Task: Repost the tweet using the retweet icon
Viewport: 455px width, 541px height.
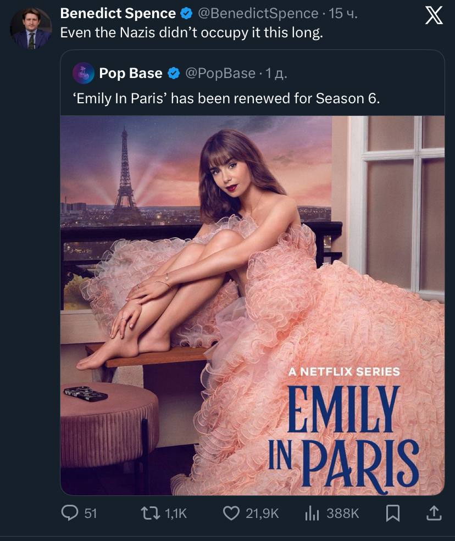Action: point(149,513)
